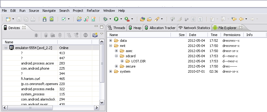Click the Save floppy disk icon
Viewport: 267px width, 112px height.
19,19
